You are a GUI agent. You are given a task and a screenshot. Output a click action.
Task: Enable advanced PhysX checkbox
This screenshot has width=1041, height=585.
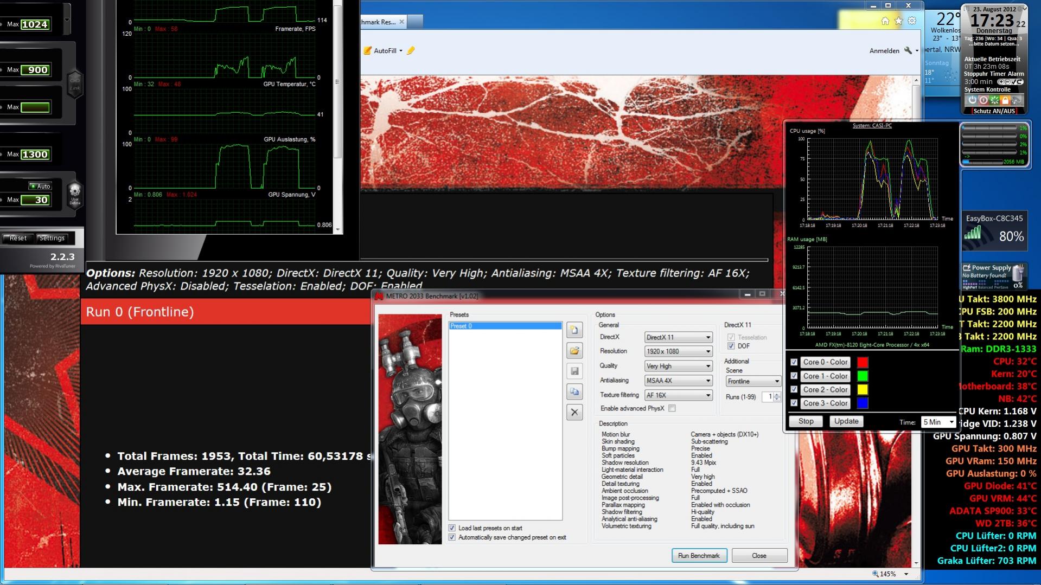point(672,408)
